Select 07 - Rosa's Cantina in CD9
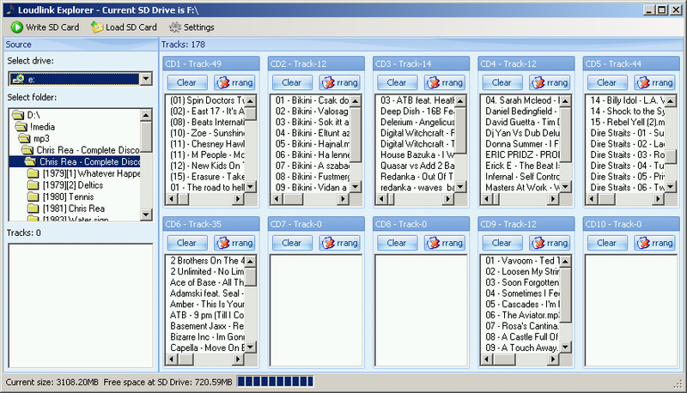Viewport: 687px width, 393px height. tap(521, 326)
